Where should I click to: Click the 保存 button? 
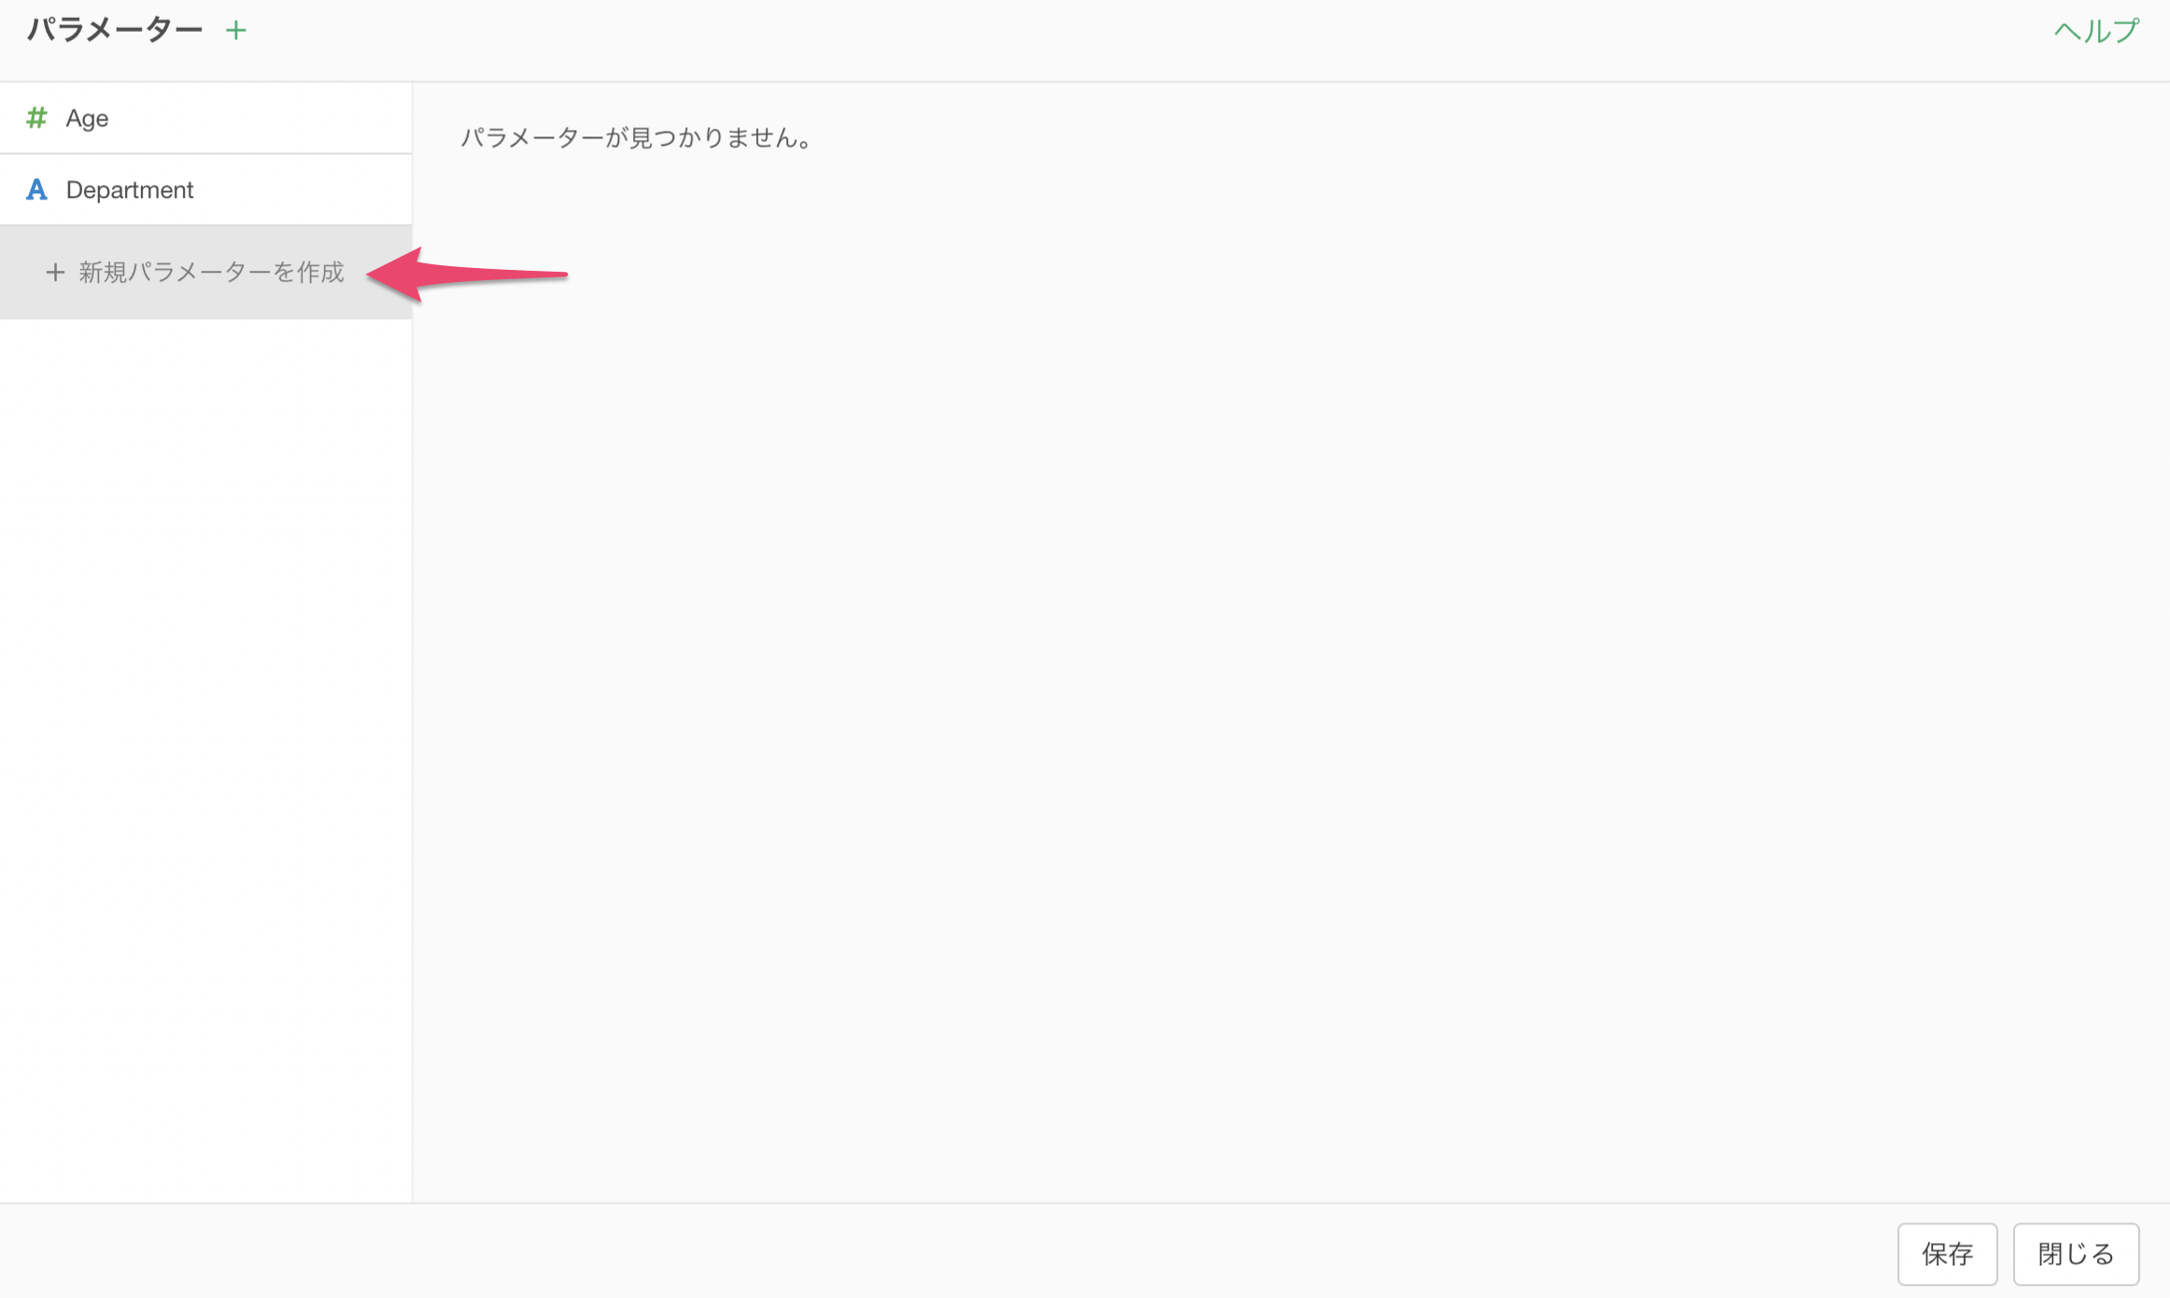(x=1947, y=1253)
